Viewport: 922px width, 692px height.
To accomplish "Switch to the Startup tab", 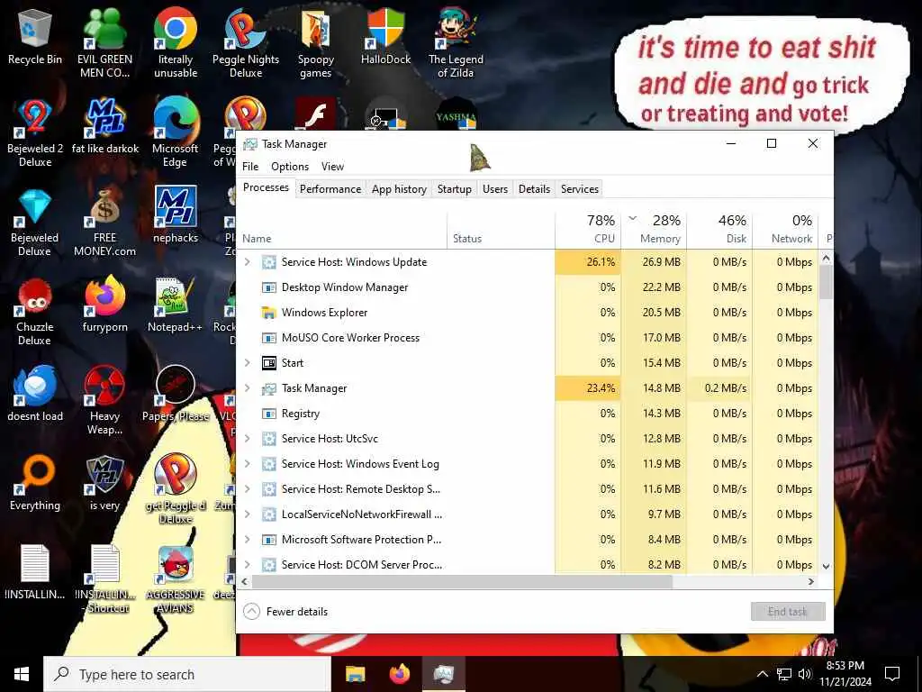I will click(x=455, y=189).
